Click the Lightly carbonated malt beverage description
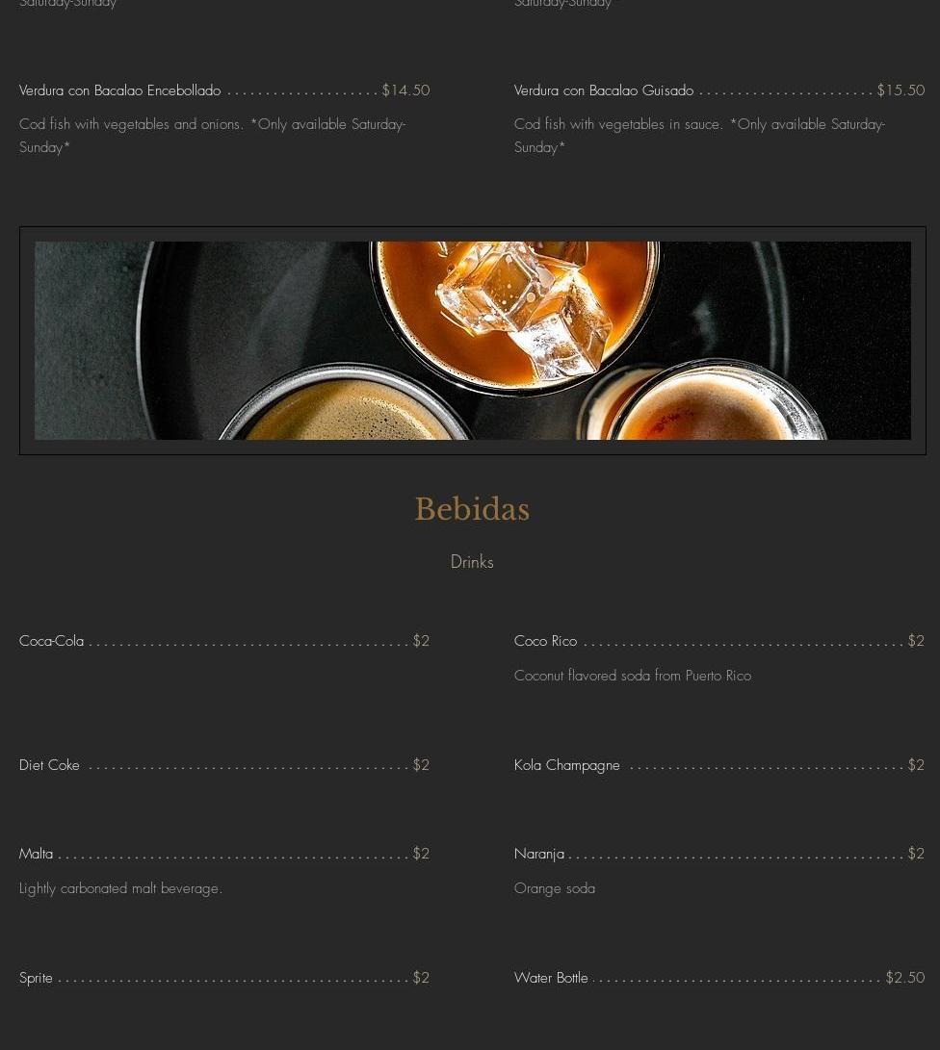 pyautogui.click(x=120, y=888)
